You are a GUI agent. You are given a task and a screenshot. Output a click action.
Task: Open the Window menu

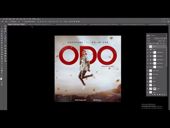[34, 19]
